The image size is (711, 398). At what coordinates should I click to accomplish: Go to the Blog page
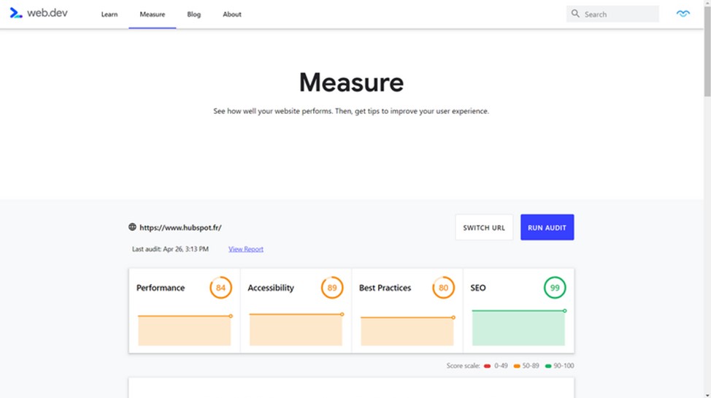pyautogui.click(x=193, y=15)
